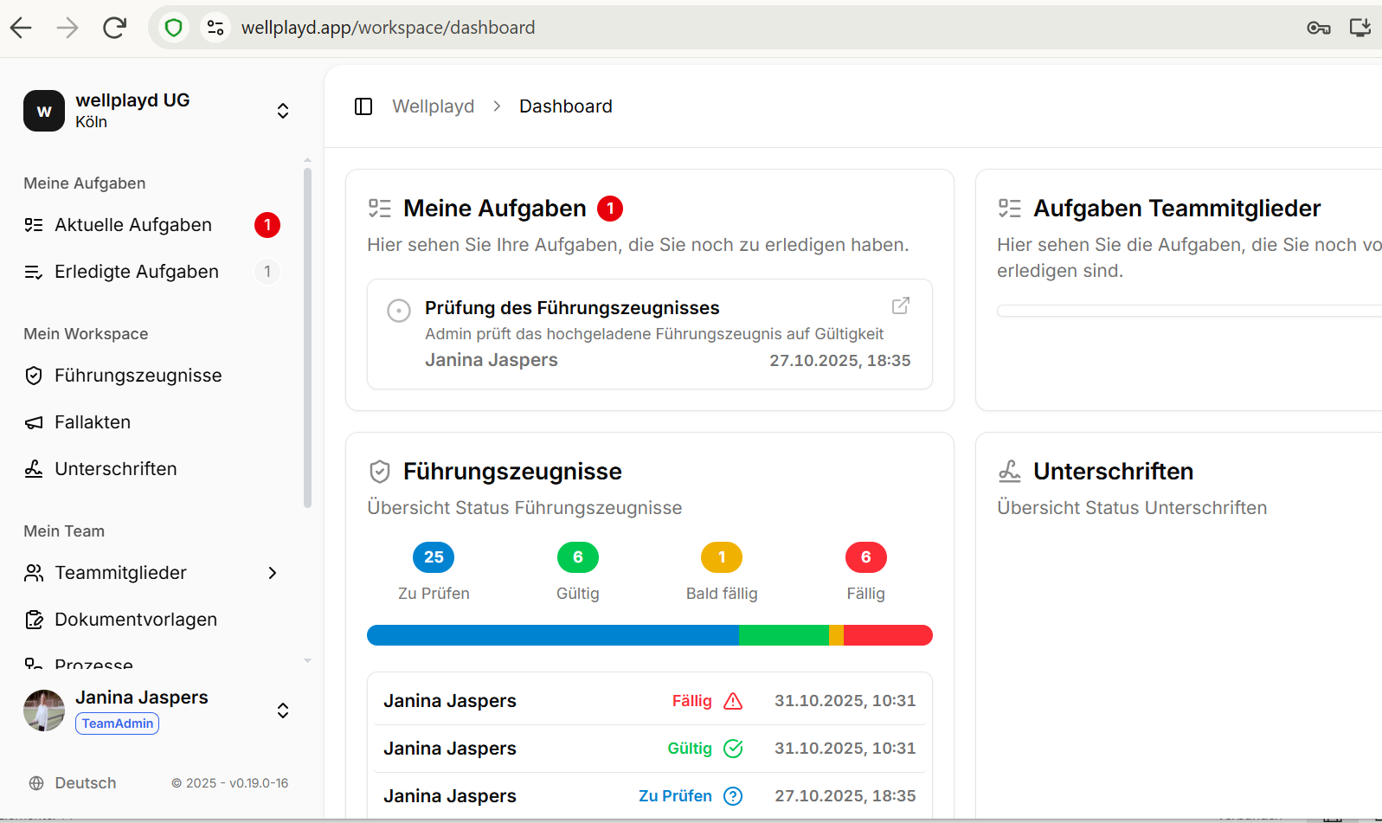This screenshot has height=823, width=1382.
Task: Click the Dashboard breadcrumb
Action: (x=566, y=106)
